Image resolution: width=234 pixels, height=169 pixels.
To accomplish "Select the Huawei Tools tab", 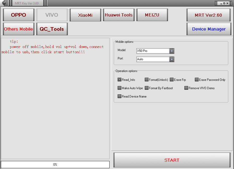I will (119, 15).
